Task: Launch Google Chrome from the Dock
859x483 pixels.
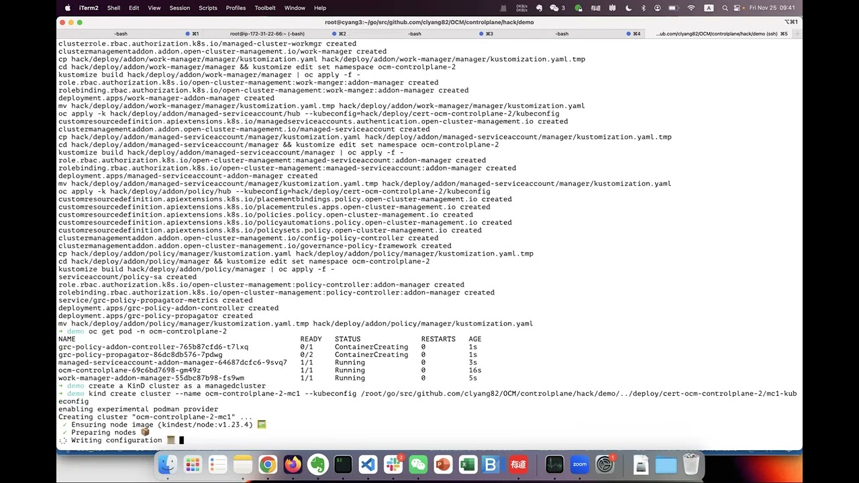Action: point(268,464)
